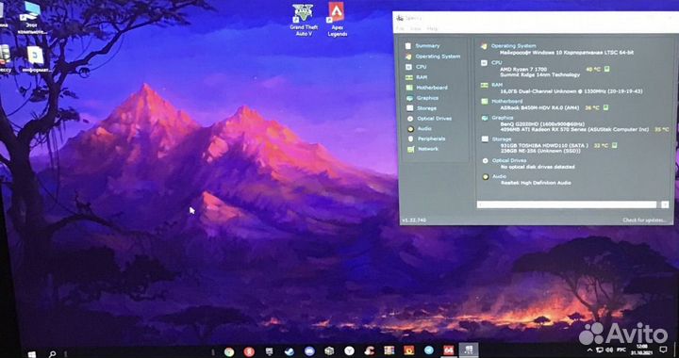Click the Audio heading in summary pane
The width and height of the screenshot is (679, 358).
pos(499,176)
